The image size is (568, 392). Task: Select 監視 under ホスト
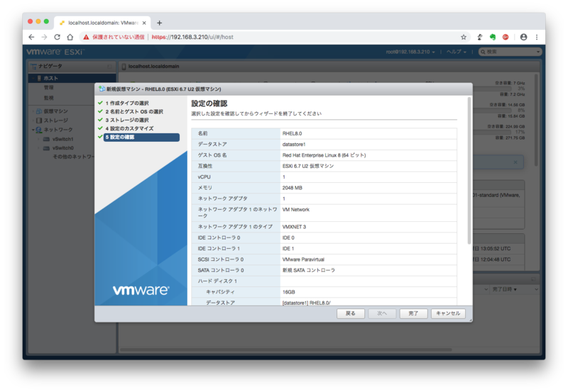point(48,98)
